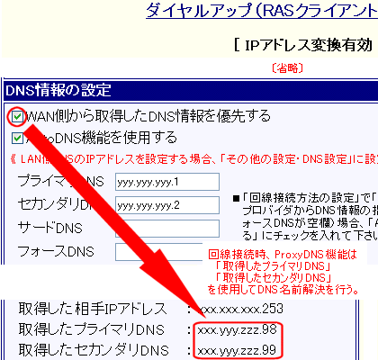The image size is (378, 360).
Task: Click the セカンダリDNS field containing yyy.yyy.yyy.2
Action: coord(167,205)
